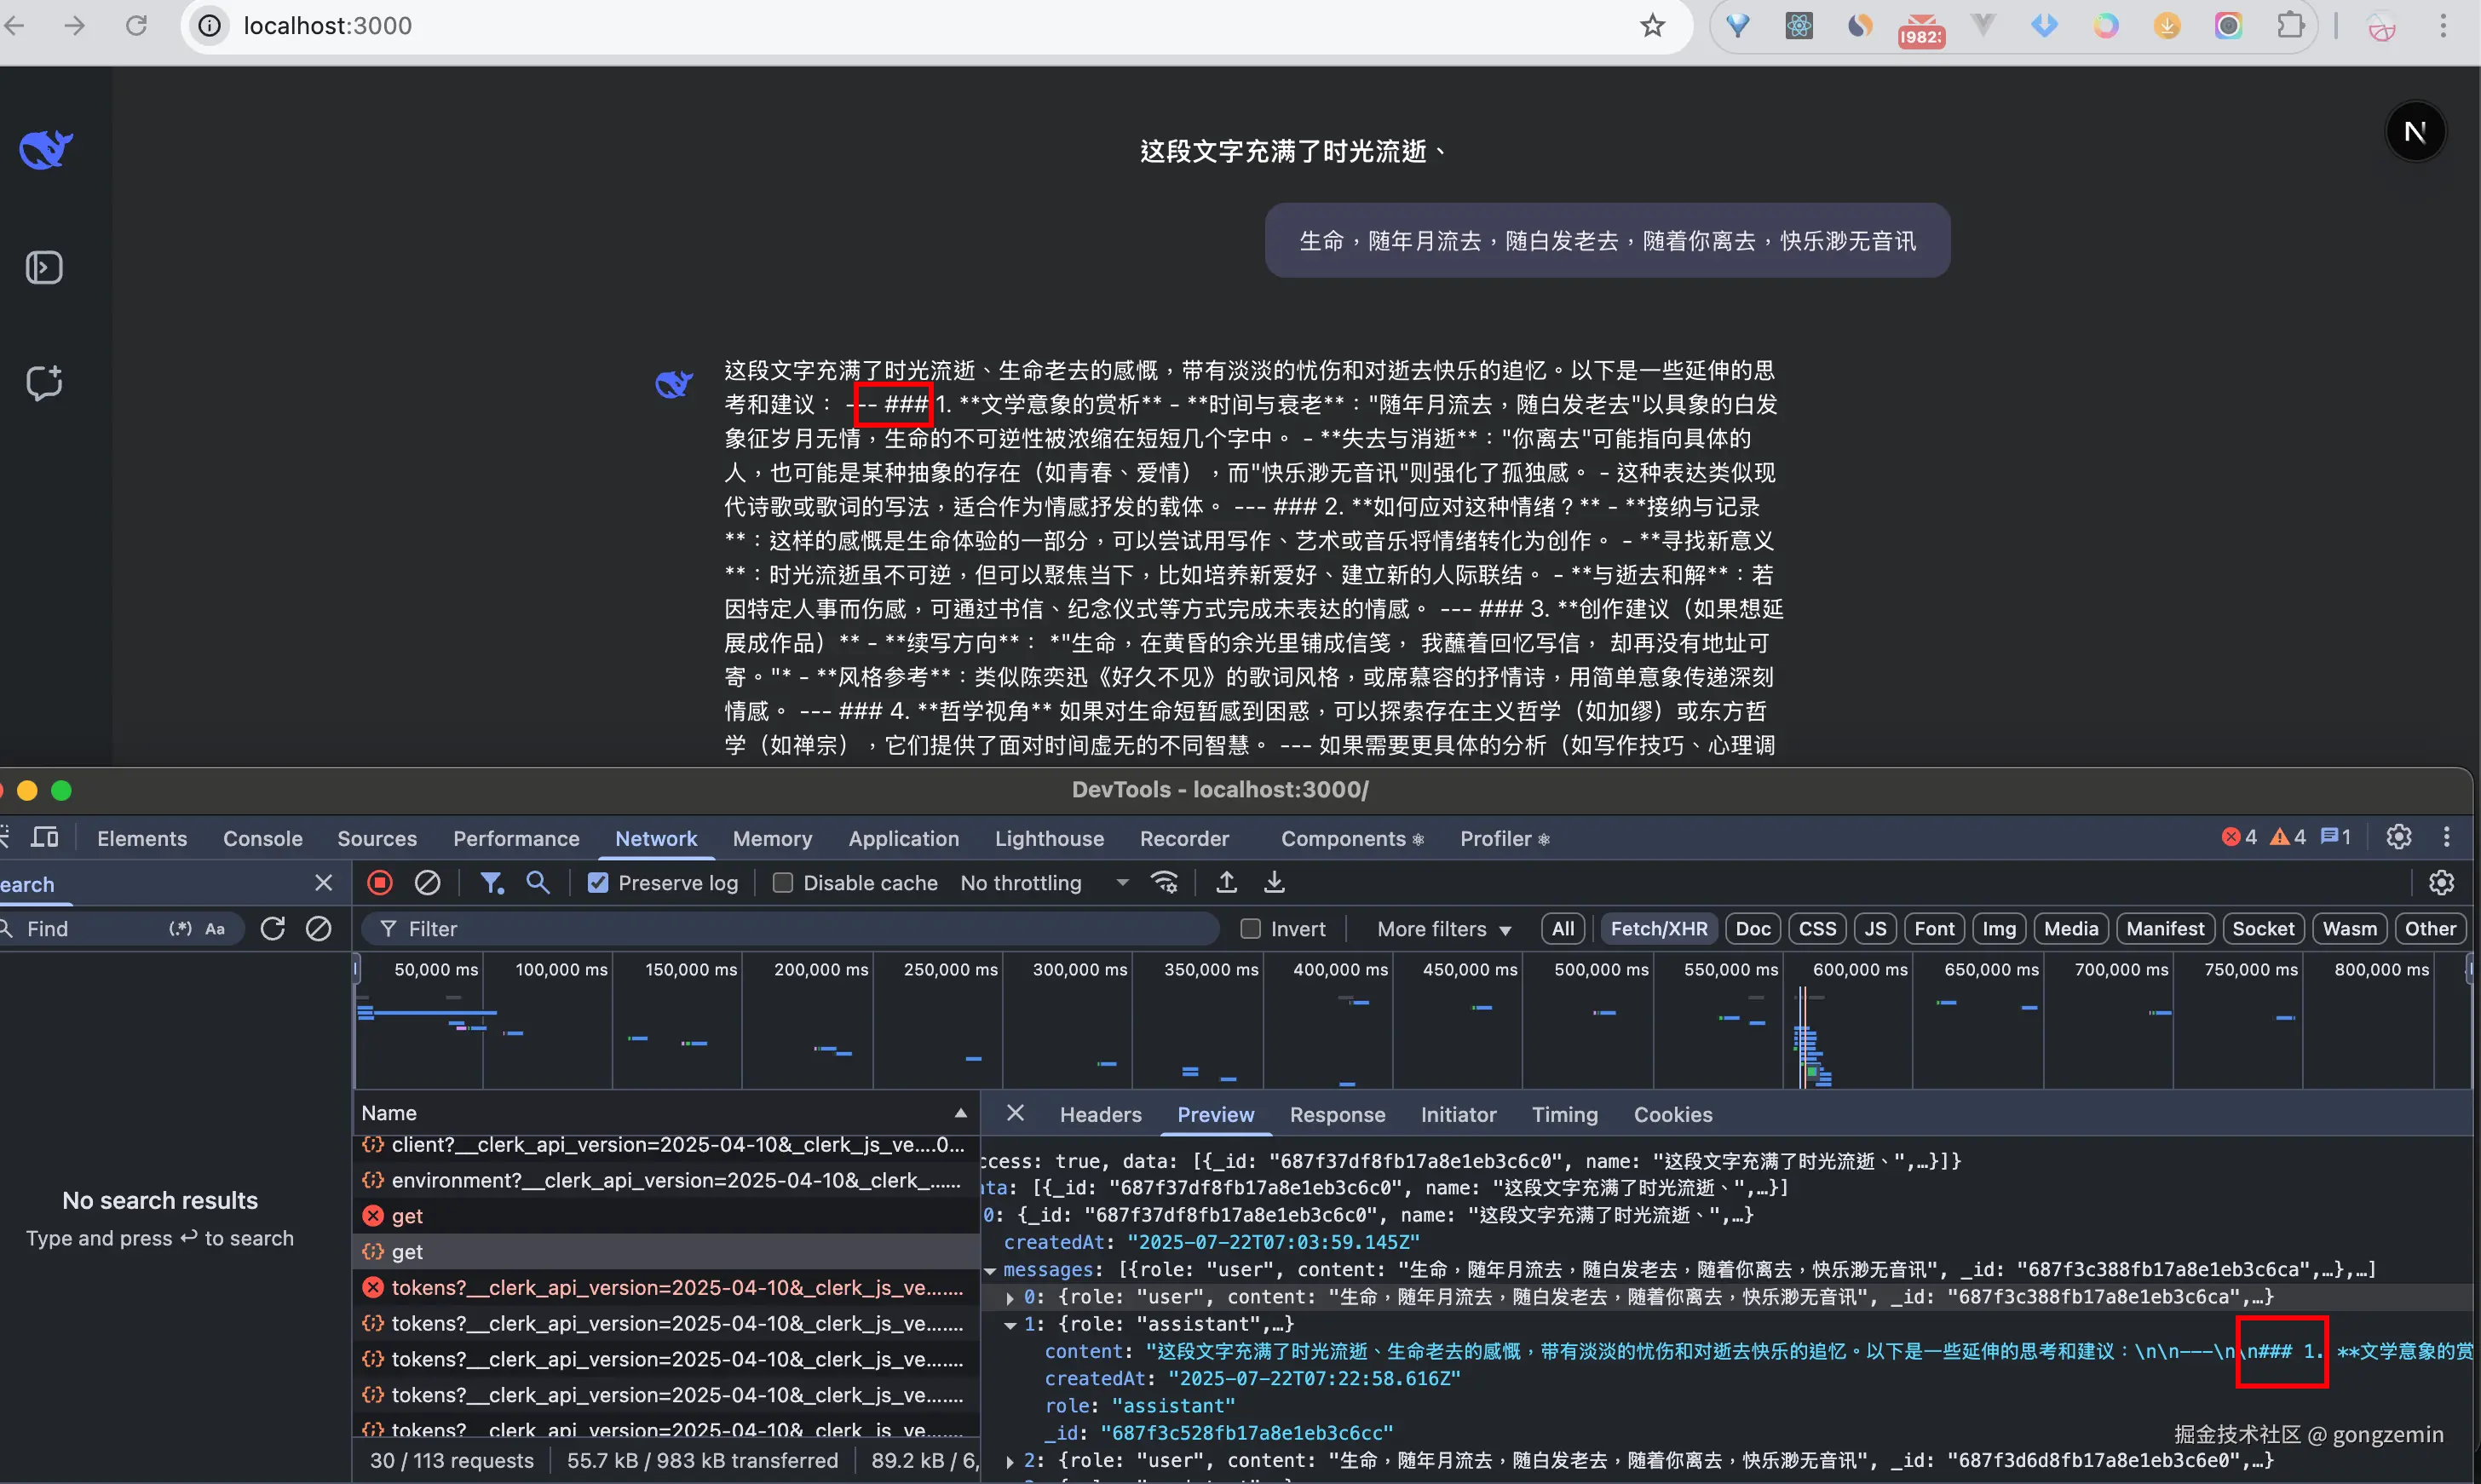This screenshot has height=1484, width=2481.
Task: Clear the network log
Action: point(427,883)
